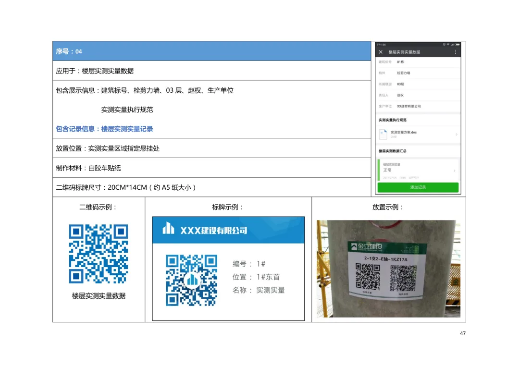
Task: Click the 楼层实测实量数据 phone title
Action: click(x=404, y=52)
